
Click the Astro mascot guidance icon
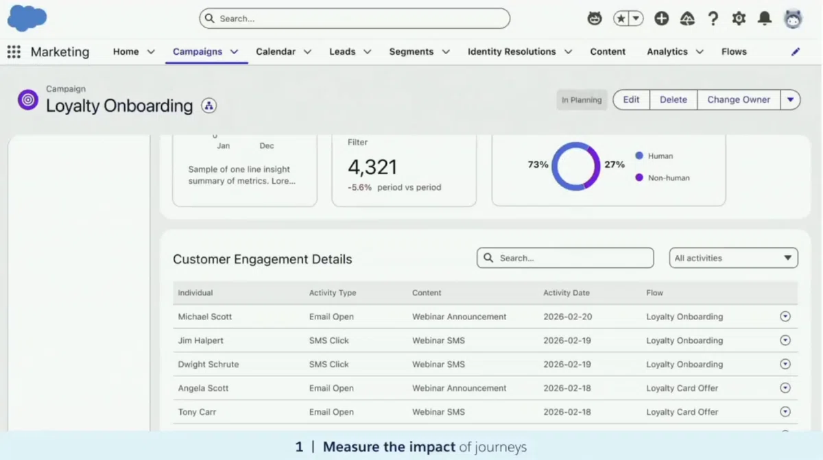[x=595, y=19]
